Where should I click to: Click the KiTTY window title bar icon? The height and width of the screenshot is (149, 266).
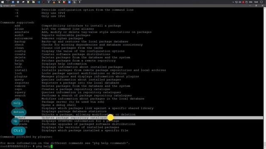(1, 6)
